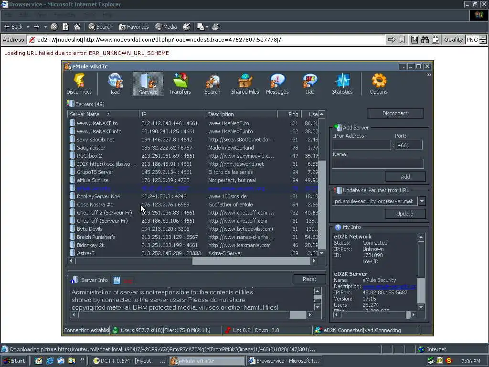This screenshot has height=367, width=489.
Task: Click the Add server button
Action: (x=405, y=177)
